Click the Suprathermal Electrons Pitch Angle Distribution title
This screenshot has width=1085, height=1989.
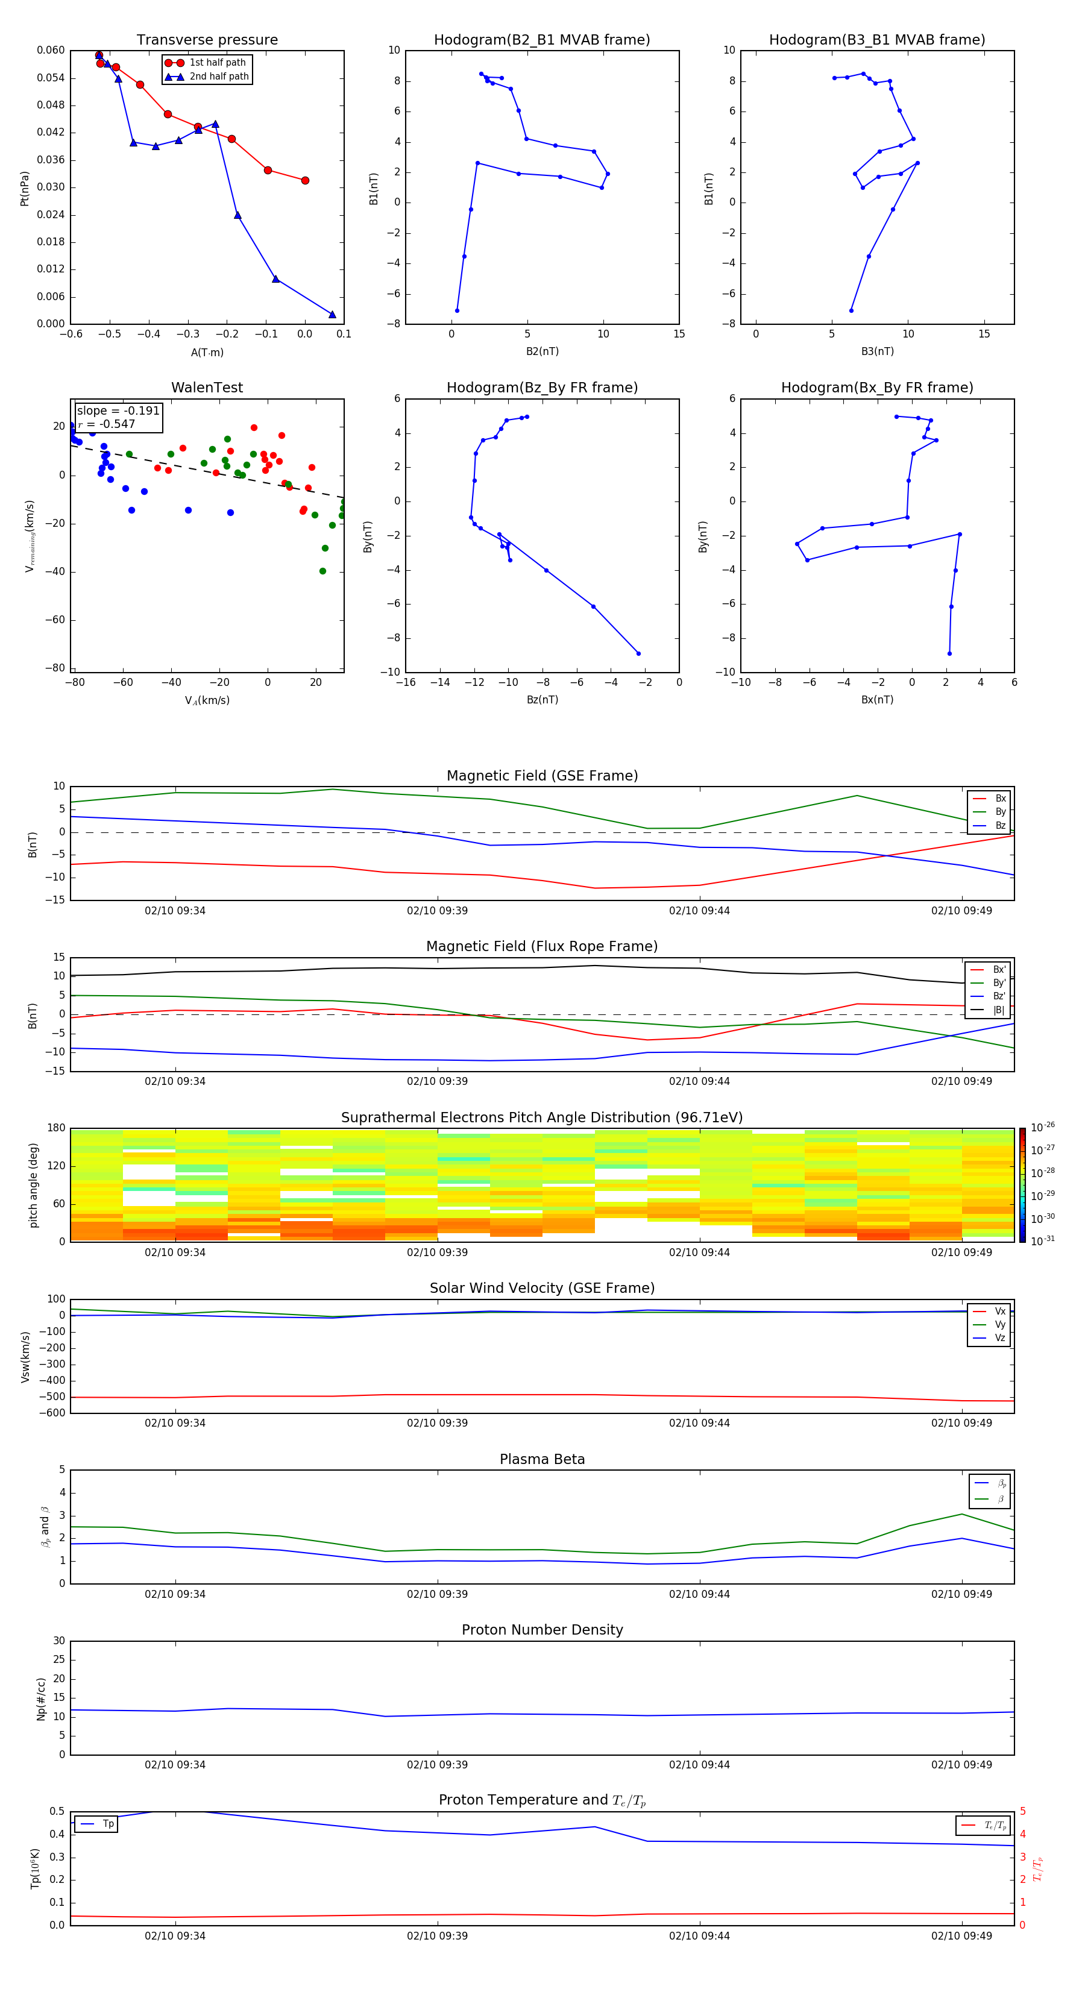click(542, 1117)
